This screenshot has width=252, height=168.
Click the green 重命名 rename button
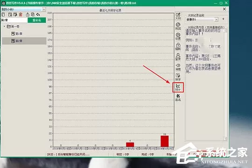click(37, 20)
